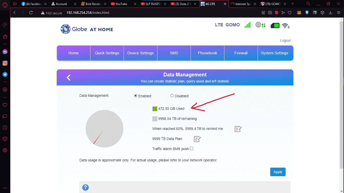The image size is (344, 193).
Task: Close the Account browser tab
Action: (x=75, y=4)
